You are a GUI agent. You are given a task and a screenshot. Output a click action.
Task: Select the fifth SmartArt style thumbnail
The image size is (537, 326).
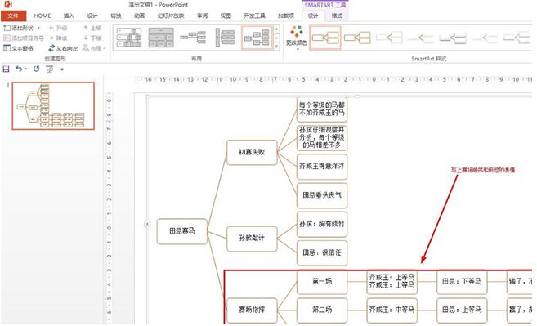(x=453, y=38)
